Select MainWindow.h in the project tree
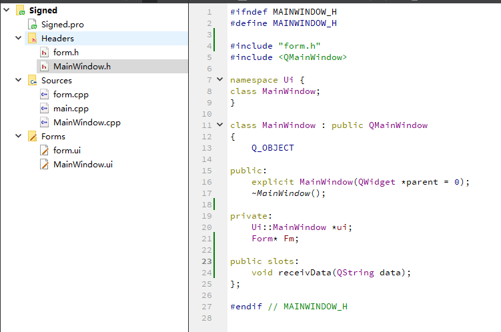 click(x=82, y=67)
